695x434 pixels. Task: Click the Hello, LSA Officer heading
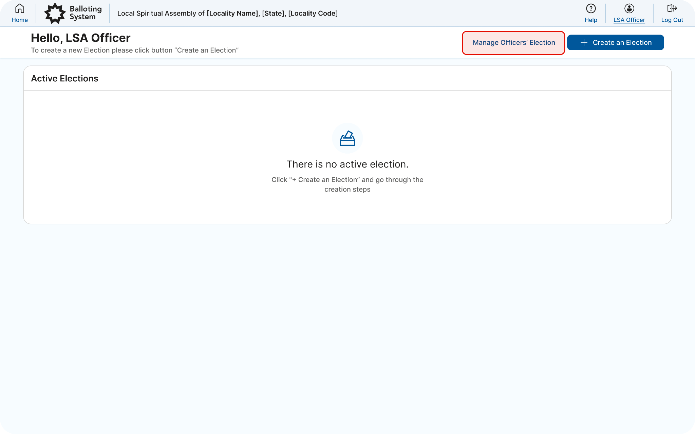[81, 38]
